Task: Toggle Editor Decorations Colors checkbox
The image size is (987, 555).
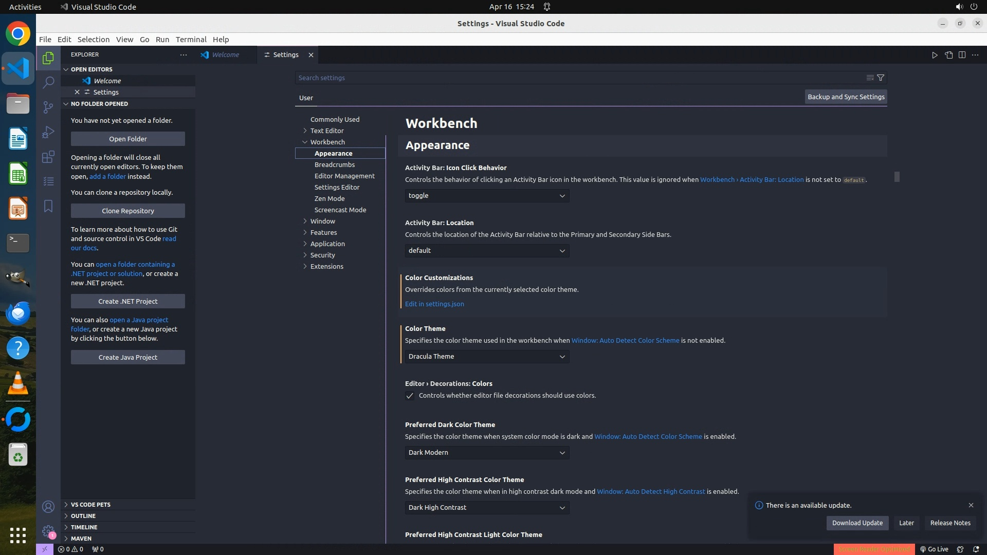Action: coord(410,396)
